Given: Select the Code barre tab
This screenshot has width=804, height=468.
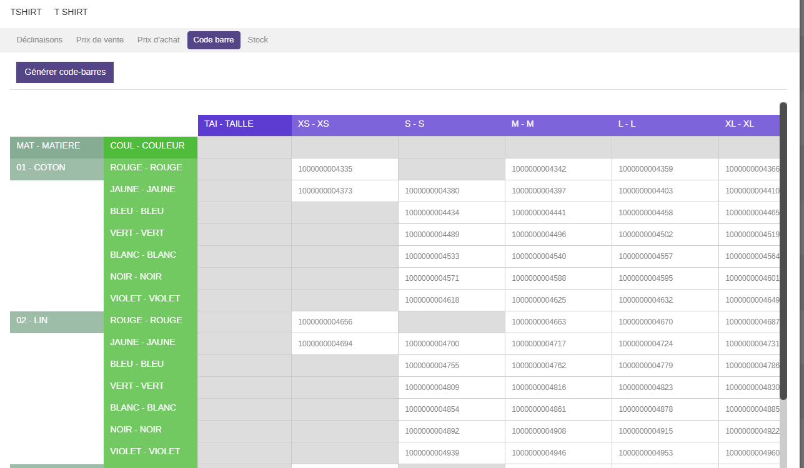Looking at the screenshot, I should [214, 40].
